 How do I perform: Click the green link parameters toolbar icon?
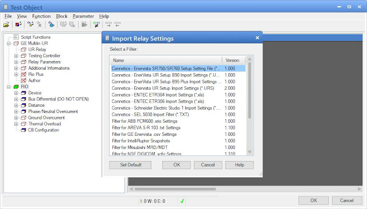tap(96, 24)
